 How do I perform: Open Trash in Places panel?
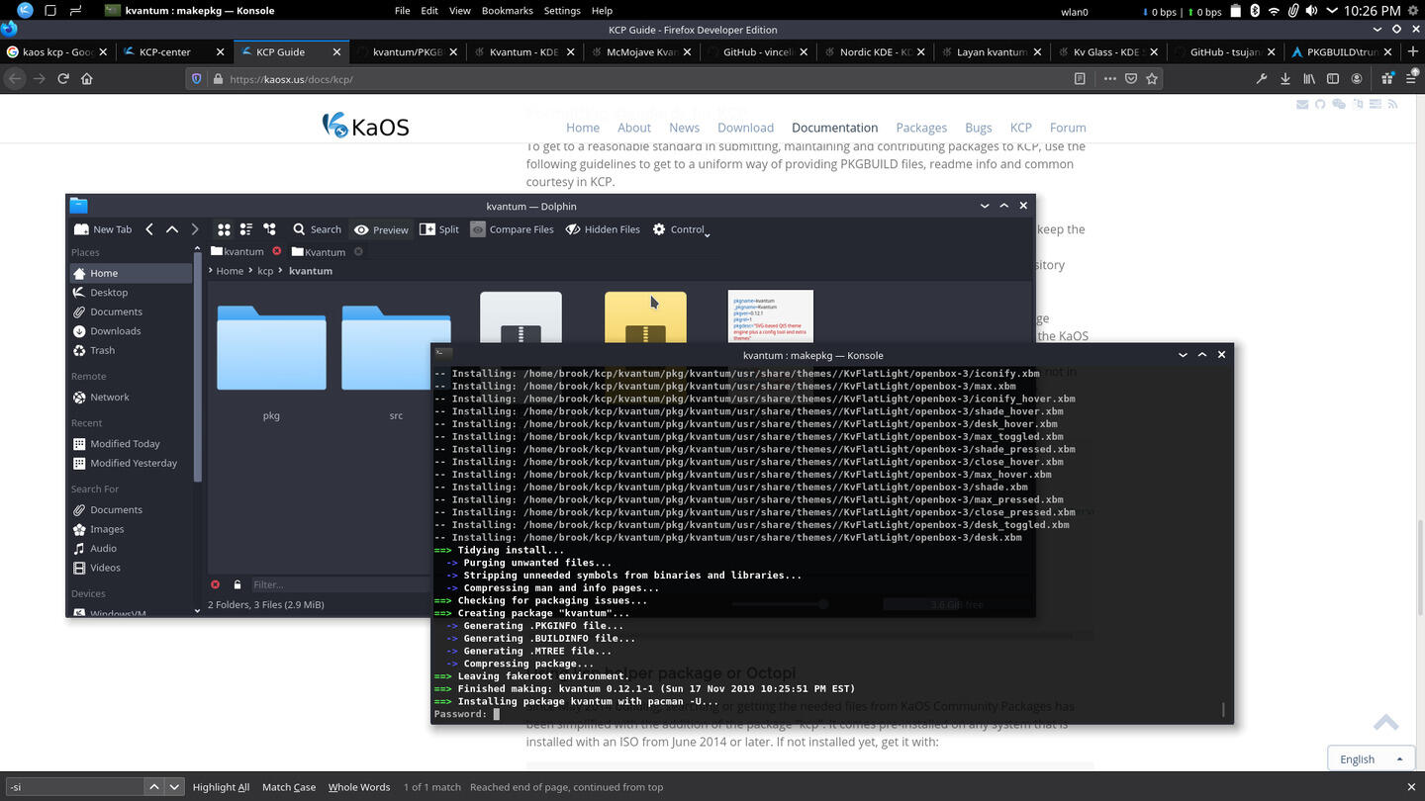tap(131, 350)
